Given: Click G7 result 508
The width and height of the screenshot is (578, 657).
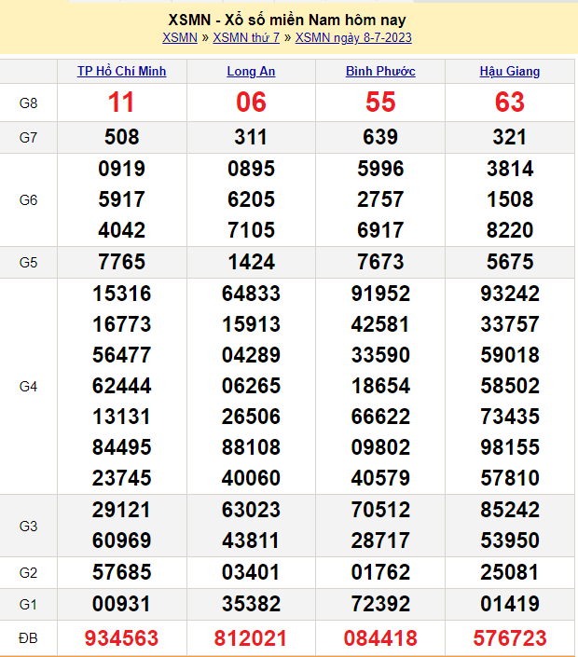Looking at the screenshot, I should 122,138.
